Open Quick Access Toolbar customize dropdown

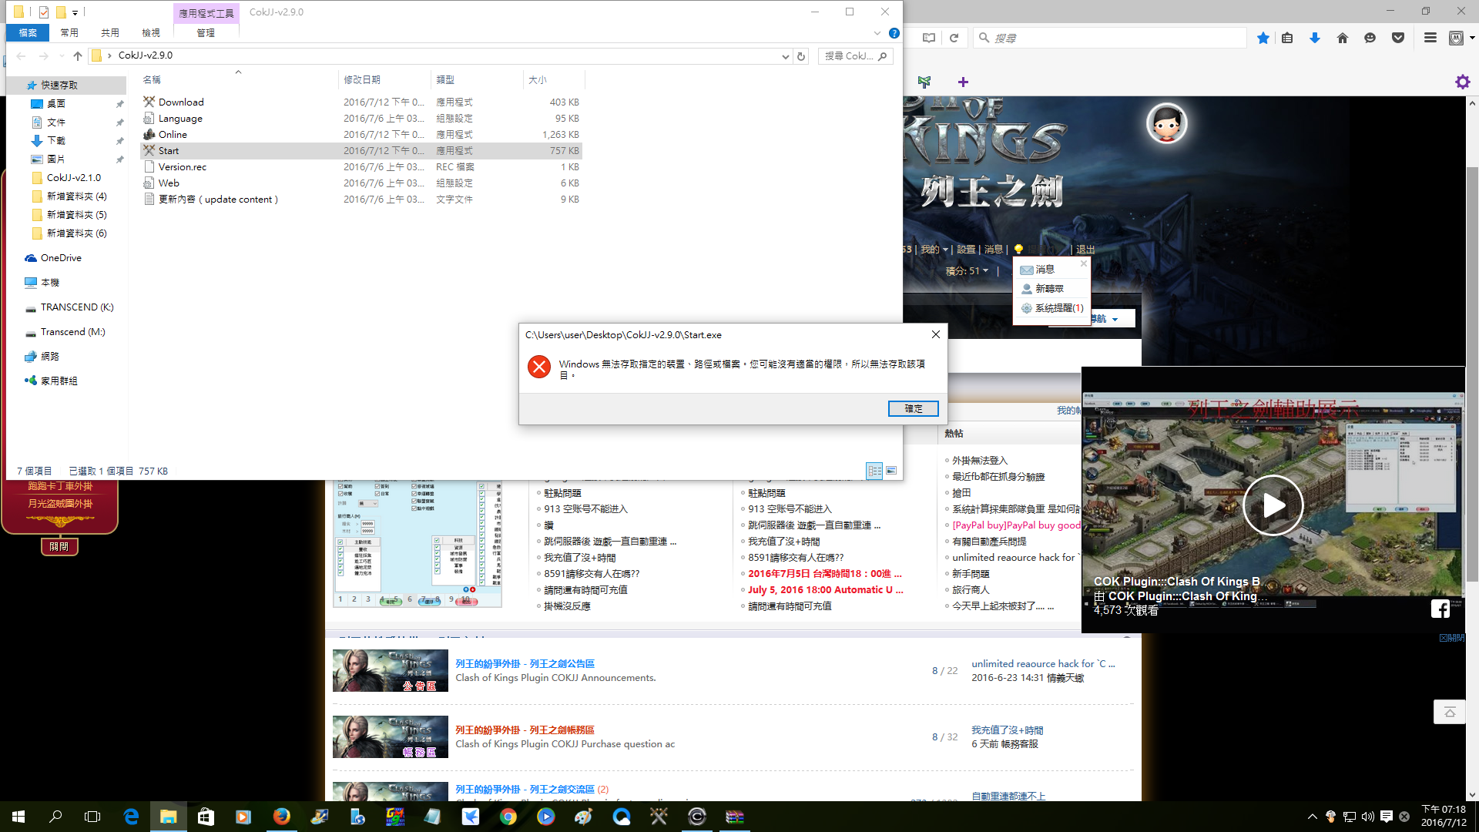tap(75, 12)
